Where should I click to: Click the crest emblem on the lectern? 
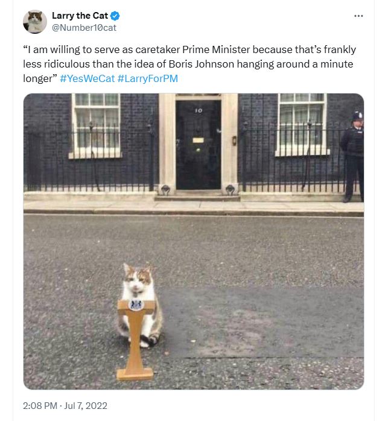click(136, 305)
